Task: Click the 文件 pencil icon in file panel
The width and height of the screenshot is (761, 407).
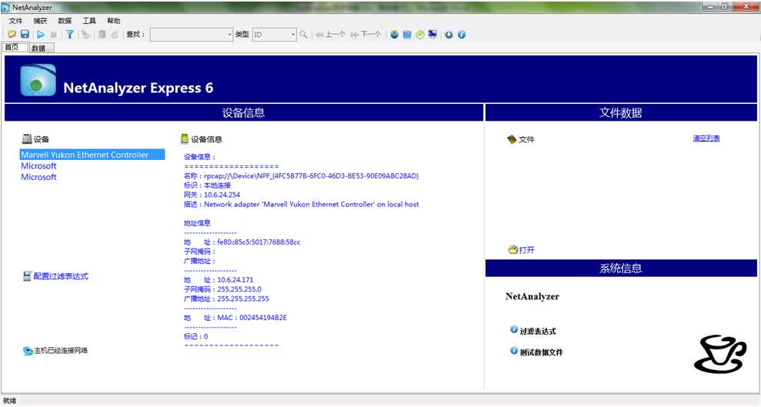Action: (512, 139)
